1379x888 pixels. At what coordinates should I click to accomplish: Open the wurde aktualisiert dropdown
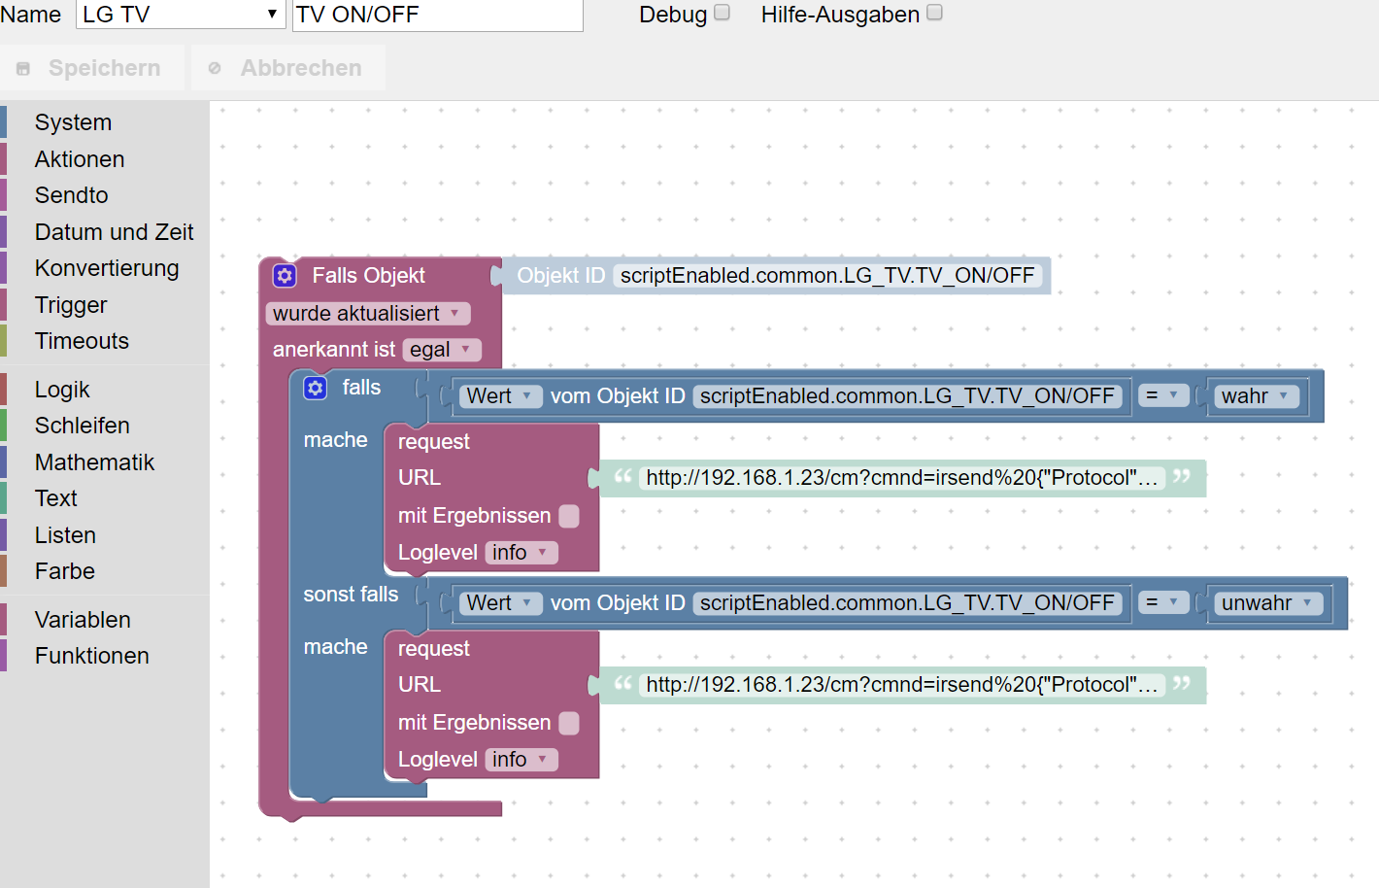click(x=367, y=314)
